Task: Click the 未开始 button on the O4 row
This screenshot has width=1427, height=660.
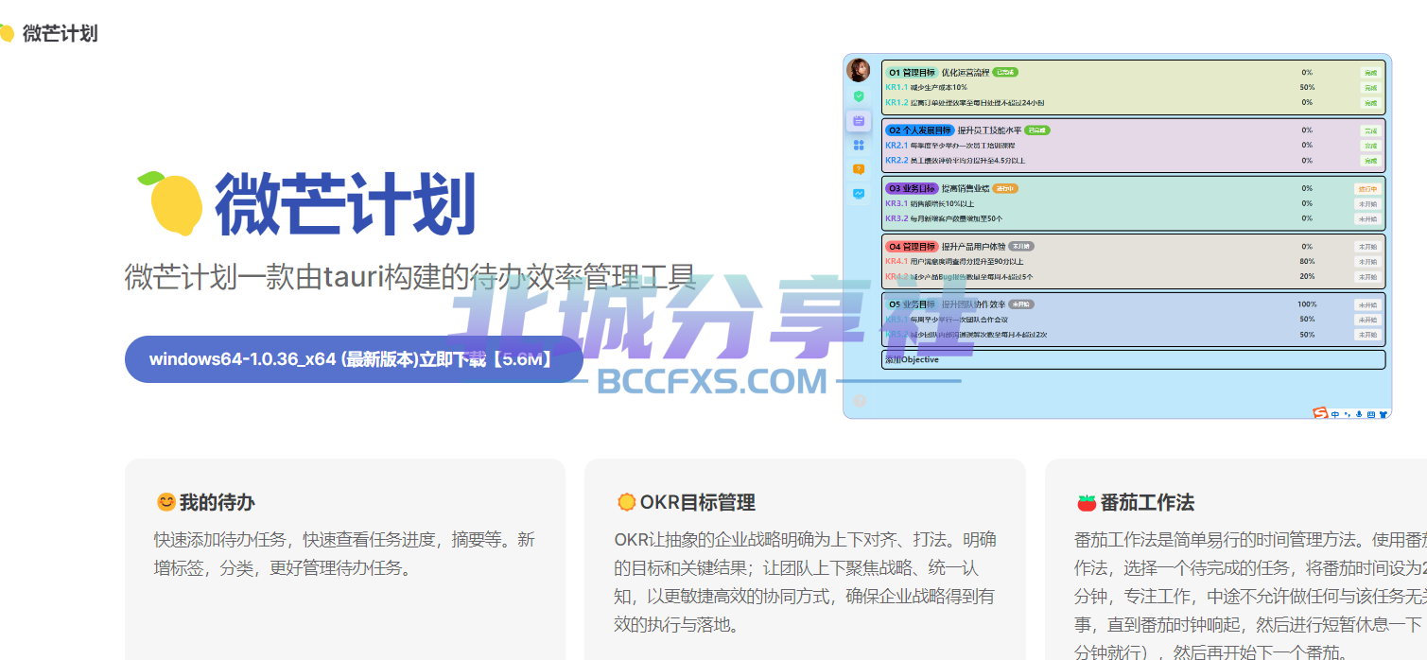Action: (1367, 247)
